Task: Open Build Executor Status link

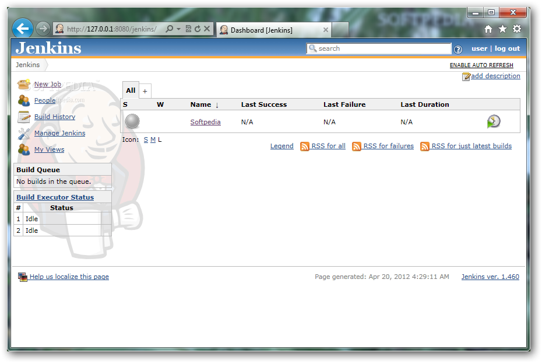Action: [x=55, y=197]
